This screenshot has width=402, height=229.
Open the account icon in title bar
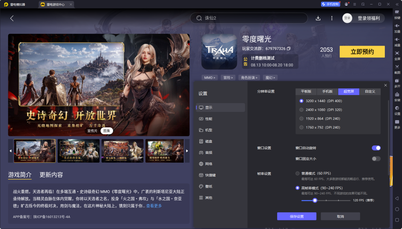[346, 4]
